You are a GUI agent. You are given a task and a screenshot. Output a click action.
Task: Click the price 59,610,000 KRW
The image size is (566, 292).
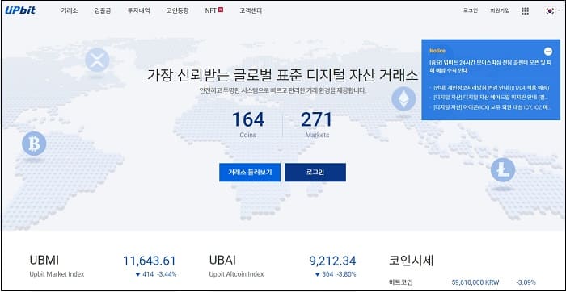coord(475,282)
